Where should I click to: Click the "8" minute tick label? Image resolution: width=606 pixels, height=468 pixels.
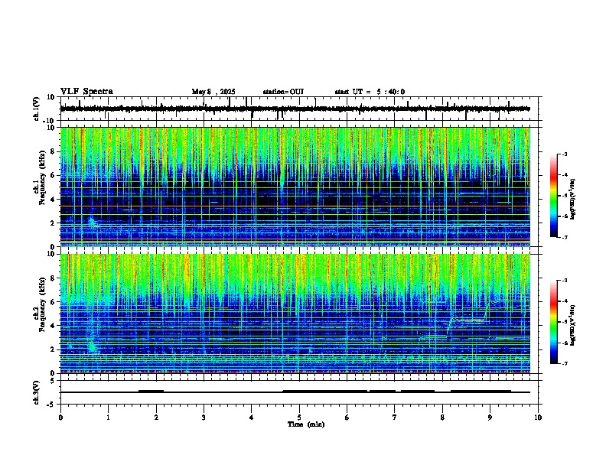tap(442, 417)
